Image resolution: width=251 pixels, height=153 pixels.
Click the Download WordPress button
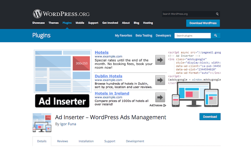[x=203, y=23]
